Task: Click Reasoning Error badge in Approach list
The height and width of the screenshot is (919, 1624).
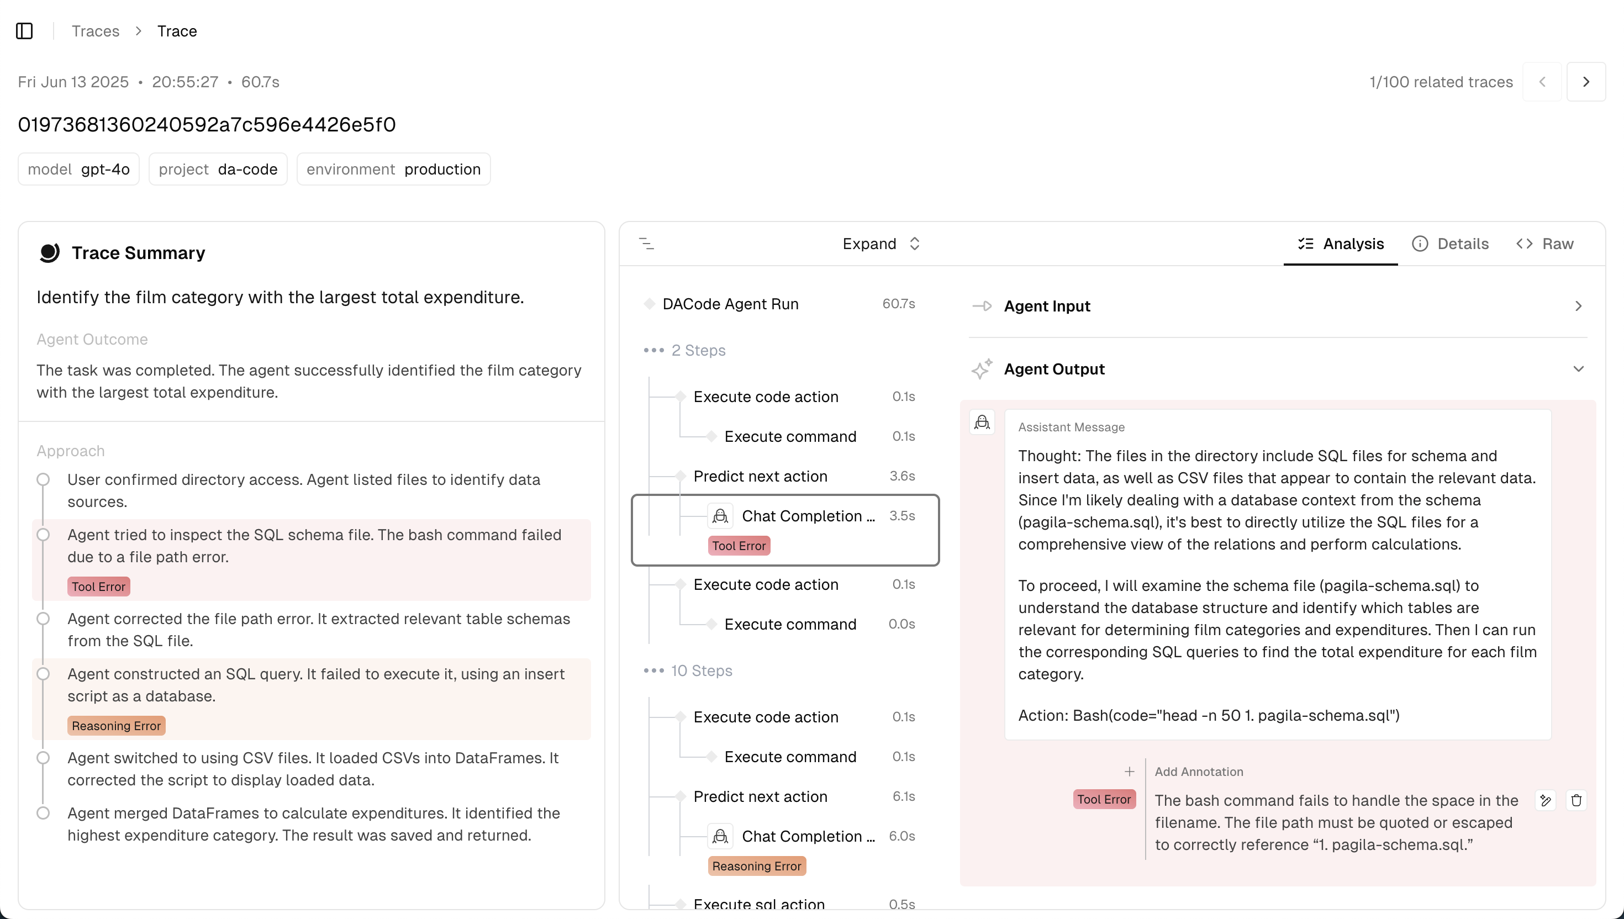Action: 116,726
